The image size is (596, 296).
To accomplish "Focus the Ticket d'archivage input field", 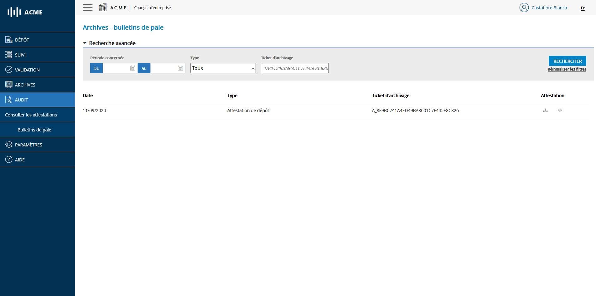I will pyautogui.click(x=294, y=68).
